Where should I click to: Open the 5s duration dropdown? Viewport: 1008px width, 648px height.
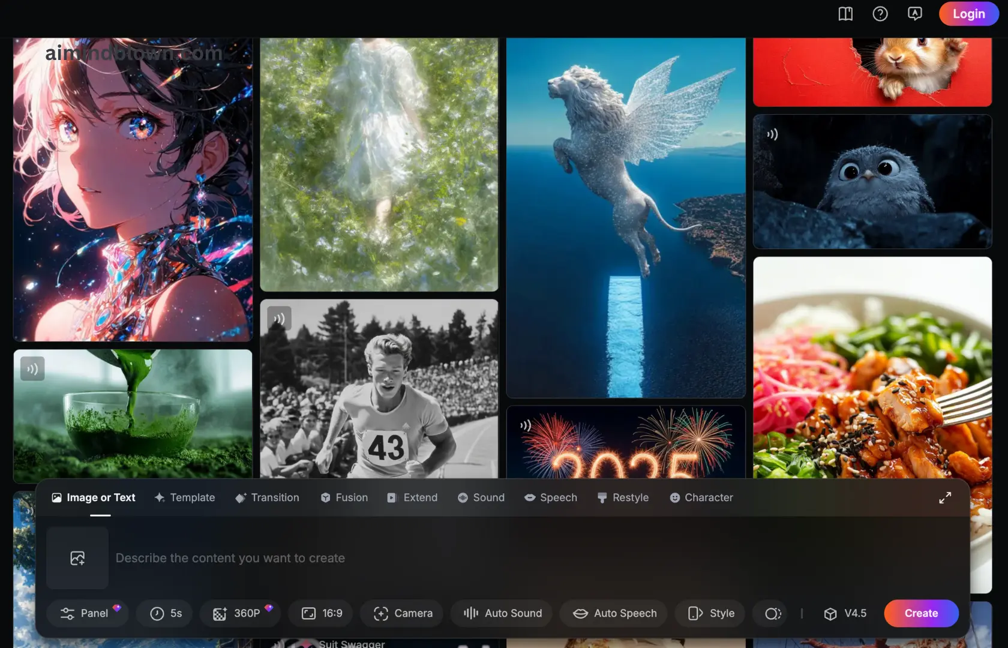(x=166, y=613)
